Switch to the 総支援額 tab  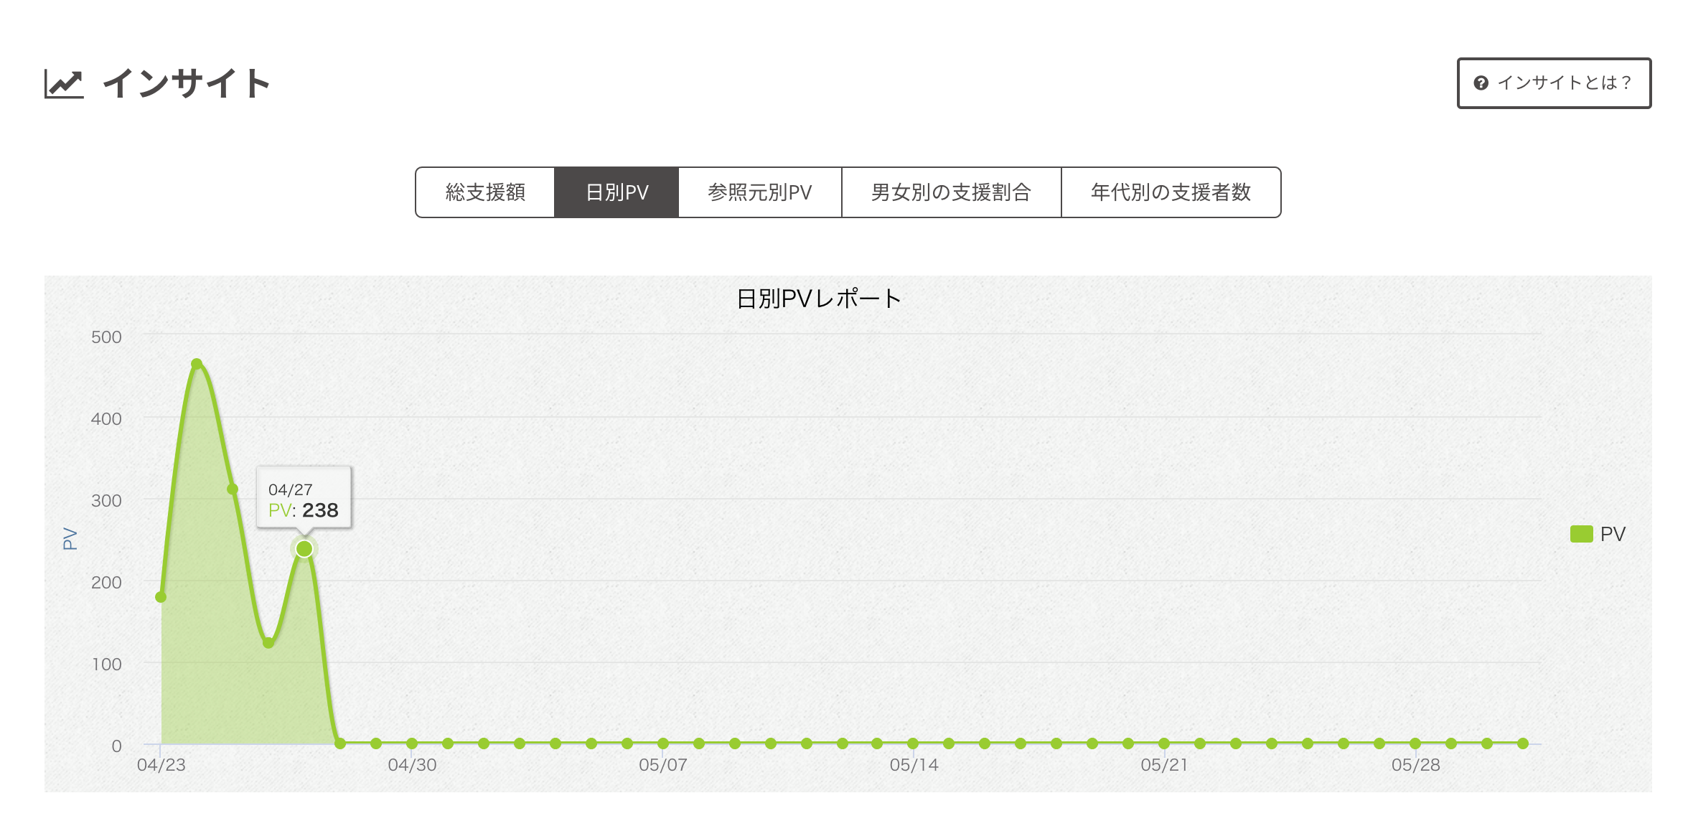(x=485, y=192)
